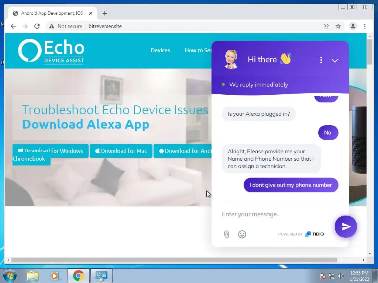Click the Powered by Tidio link
This screenshot has height=283, width=378.
[x=301, y=234]
